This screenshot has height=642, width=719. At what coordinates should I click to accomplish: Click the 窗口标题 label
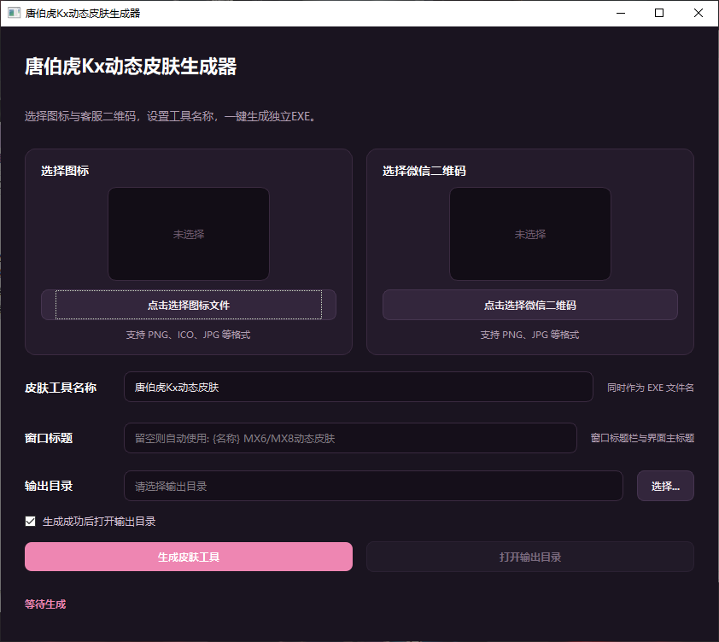coord(49,438)
